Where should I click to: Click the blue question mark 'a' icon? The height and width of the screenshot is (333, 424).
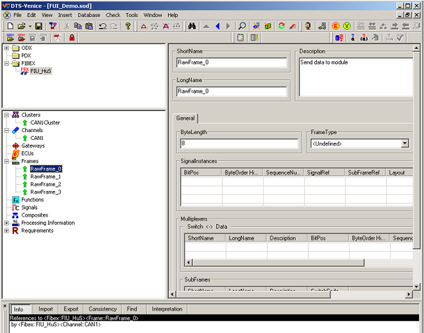(353, 38)
